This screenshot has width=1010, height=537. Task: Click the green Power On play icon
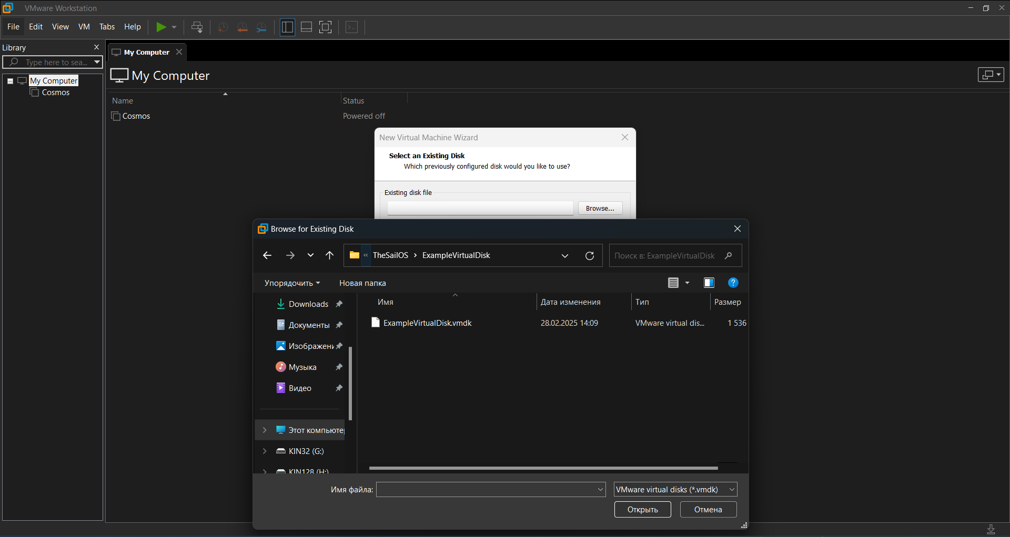[x=161, y=27]
